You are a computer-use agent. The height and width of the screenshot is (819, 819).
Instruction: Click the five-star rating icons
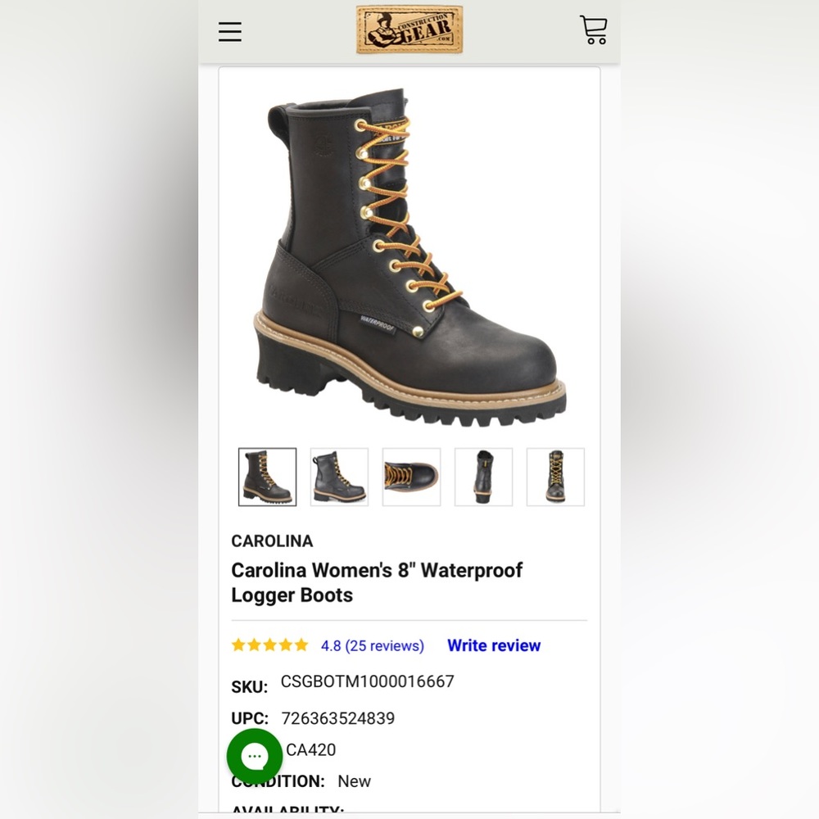(270, 645)
